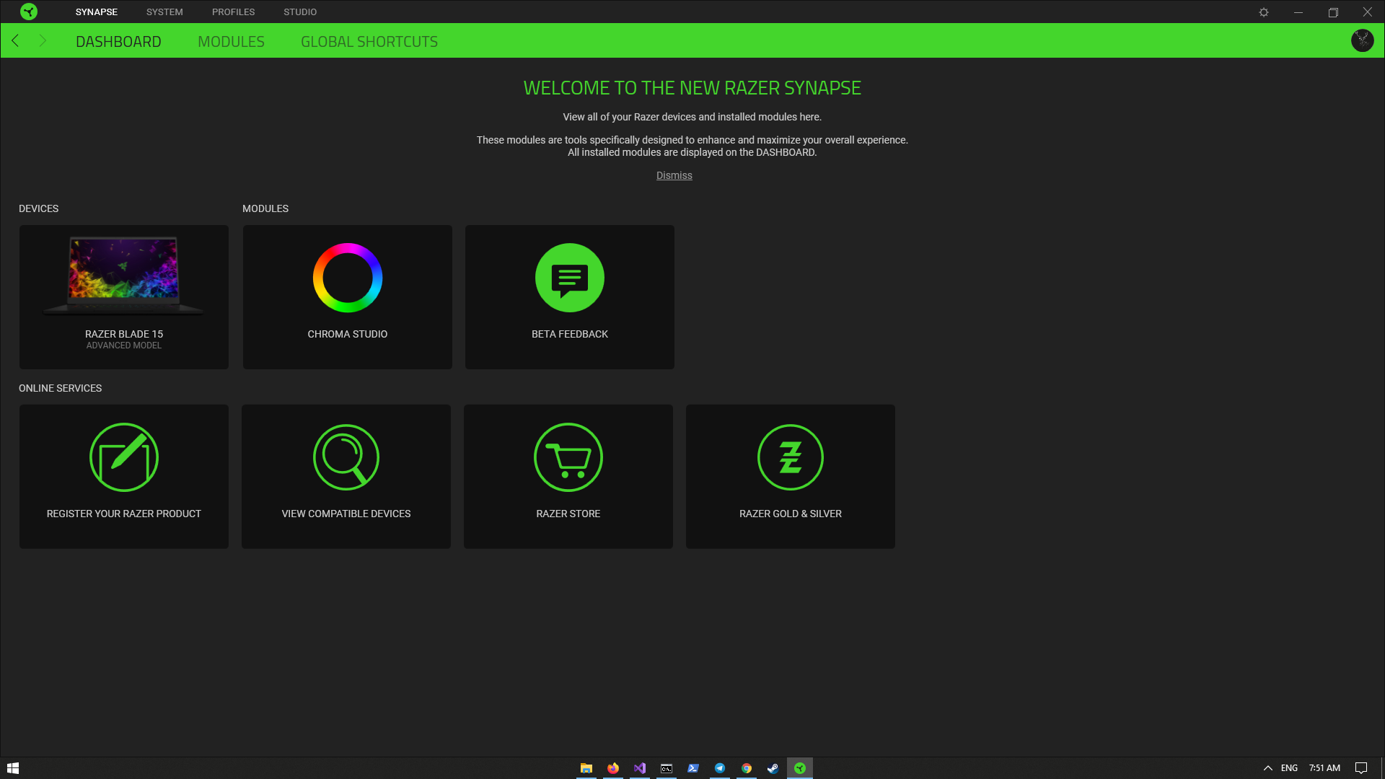Open the Chroma Studio module
This screenshot has height=779, width=1385.
[x=347, y=296]
